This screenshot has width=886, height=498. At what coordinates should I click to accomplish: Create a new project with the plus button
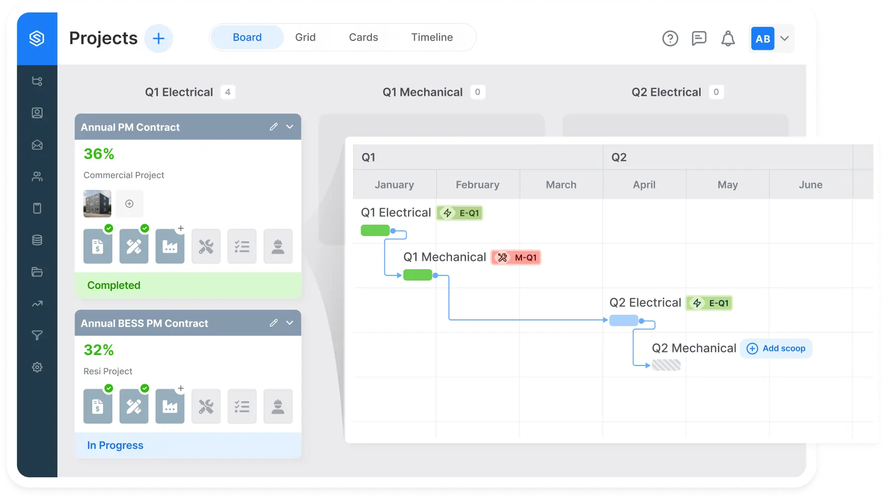(x=158, y=38)
